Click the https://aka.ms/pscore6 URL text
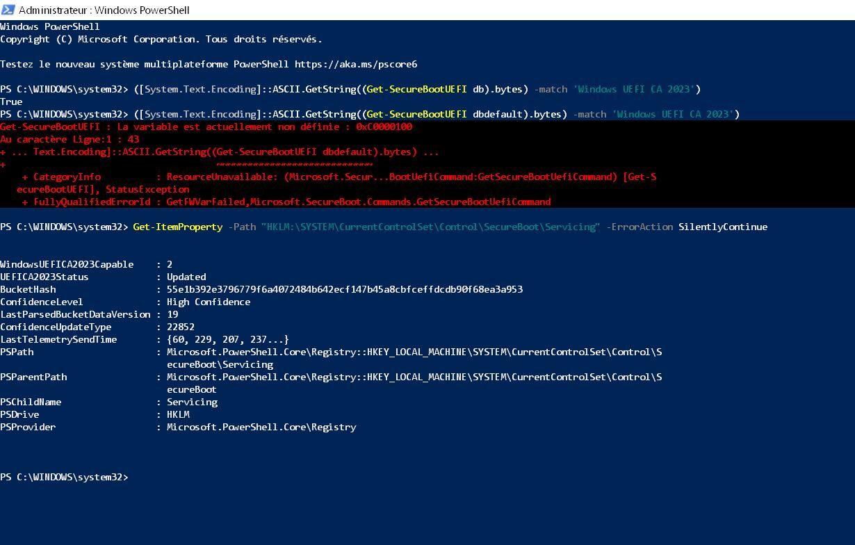 [356, 64]
